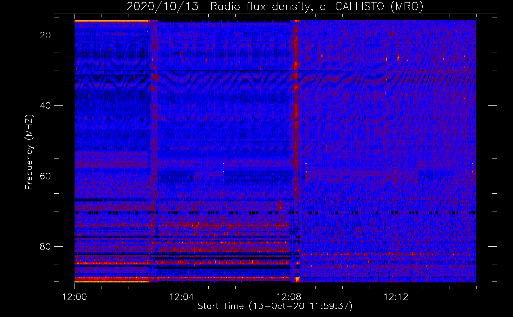513x317 pixels.
Task: Click the 'Frequency (MHZ)' y-axis label
Action: coord(29,152)
